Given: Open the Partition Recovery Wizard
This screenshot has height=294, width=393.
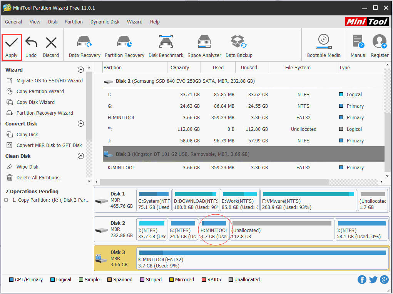Looking at the screenshot, I should click(40, 113).
